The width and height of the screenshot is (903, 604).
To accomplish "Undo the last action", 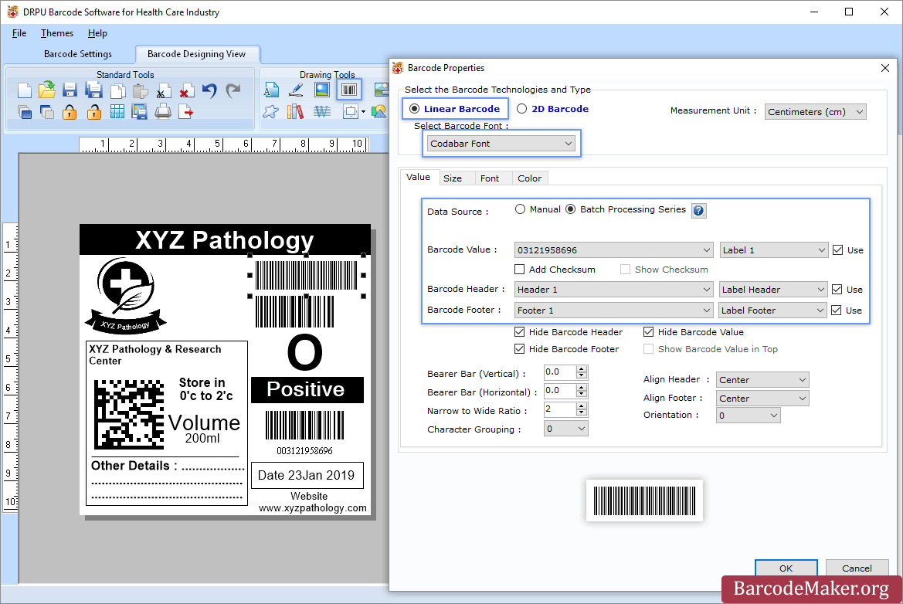I will tap(209, 90).
